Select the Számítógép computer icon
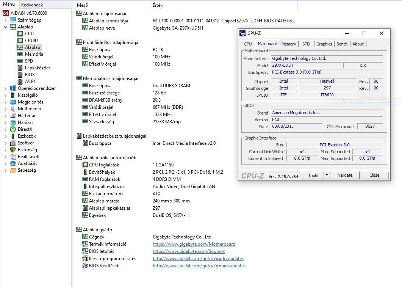402x287 pixels. coord(13,20)
